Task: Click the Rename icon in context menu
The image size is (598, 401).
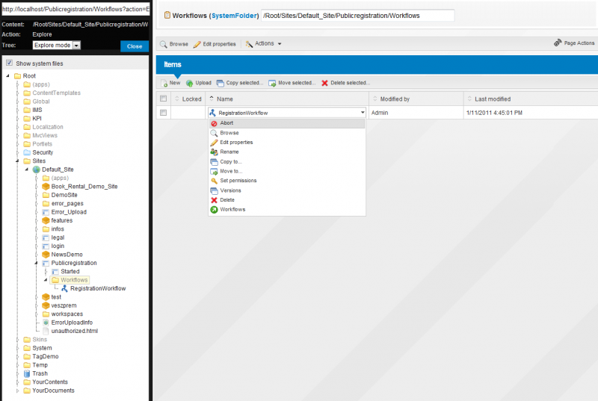Action: (x=214, y=152)
